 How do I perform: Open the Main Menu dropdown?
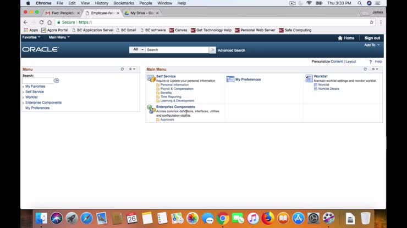pyautogui.click(x=59, y=37)
